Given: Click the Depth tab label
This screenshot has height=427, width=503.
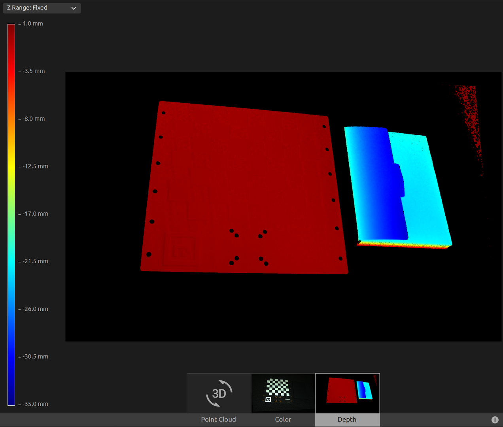Looking at the screenshot, I should coord(347,419).
